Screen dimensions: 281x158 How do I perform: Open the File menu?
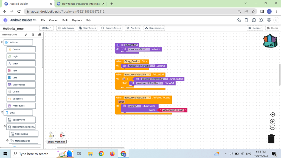(x=43, y=20)
